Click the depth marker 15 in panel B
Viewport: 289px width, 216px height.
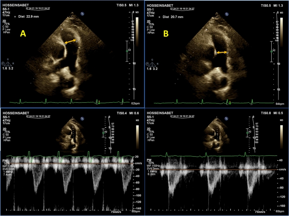(279, 90)
